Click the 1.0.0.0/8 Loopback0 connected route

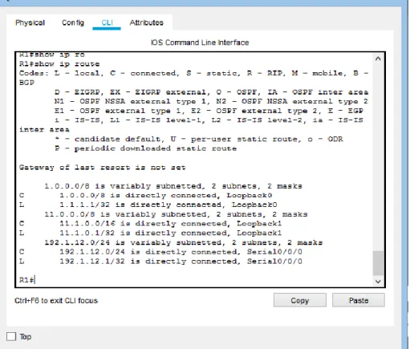click(x=146, y=196)
